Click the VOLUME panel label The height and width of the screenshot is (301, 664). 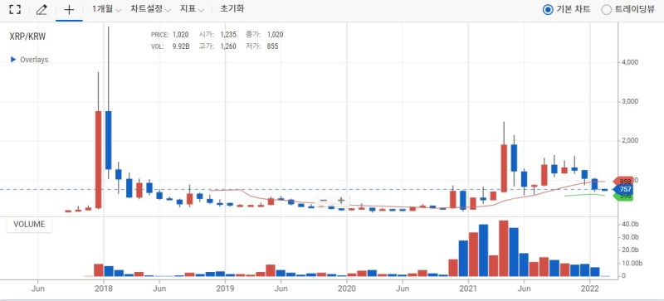coord(29,225)
